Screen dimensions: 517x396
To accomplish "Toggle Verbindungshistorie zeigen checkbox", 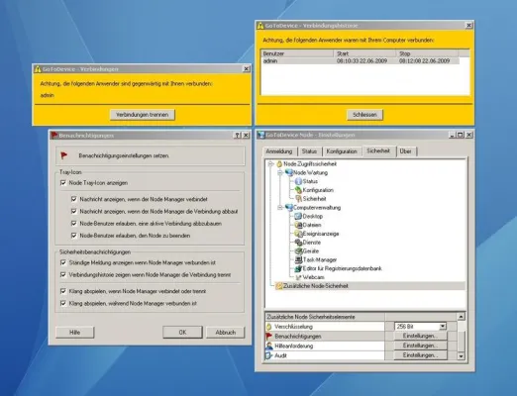I will point(63,275).
